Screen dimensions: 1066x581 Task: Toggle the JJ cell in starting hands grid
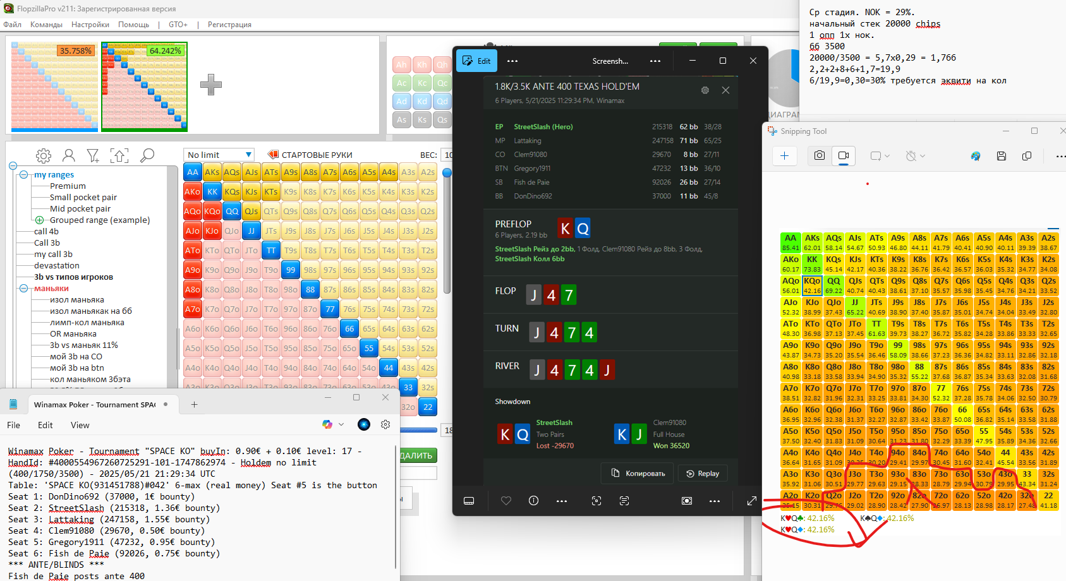coord(251,231)
